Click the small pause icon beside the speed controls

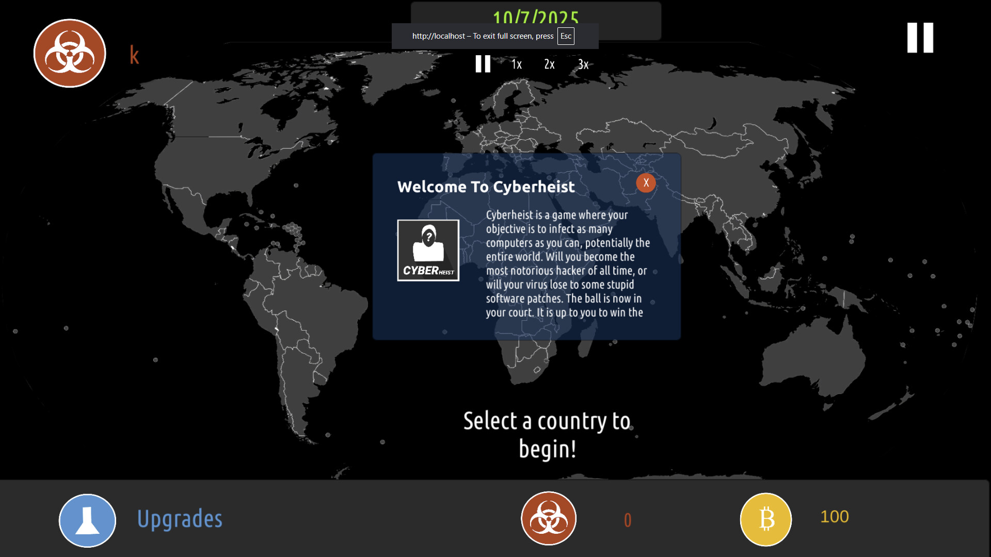484,64
